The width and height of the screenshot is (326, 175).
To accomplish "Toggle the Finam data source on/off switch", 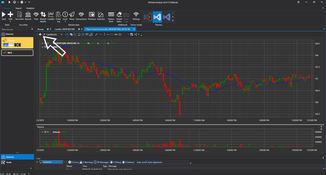I will (x=8, y=45).
